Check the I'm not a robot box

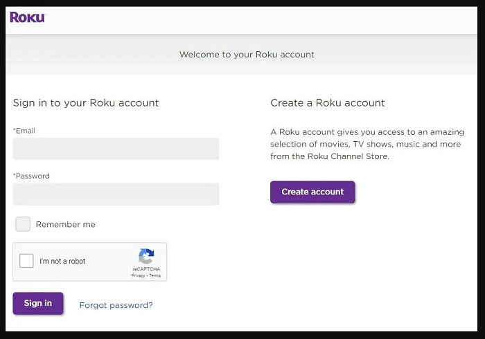(x=27, y=261)
